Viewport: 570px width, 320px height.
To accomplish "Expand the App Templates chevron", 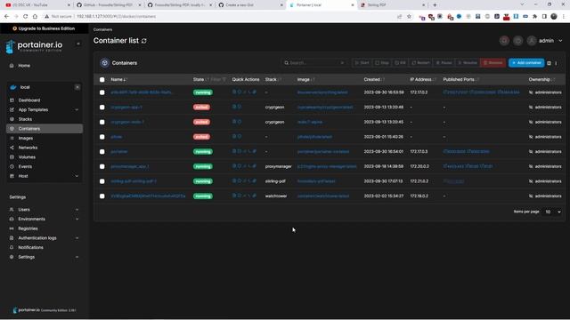I will pos(77,109).
